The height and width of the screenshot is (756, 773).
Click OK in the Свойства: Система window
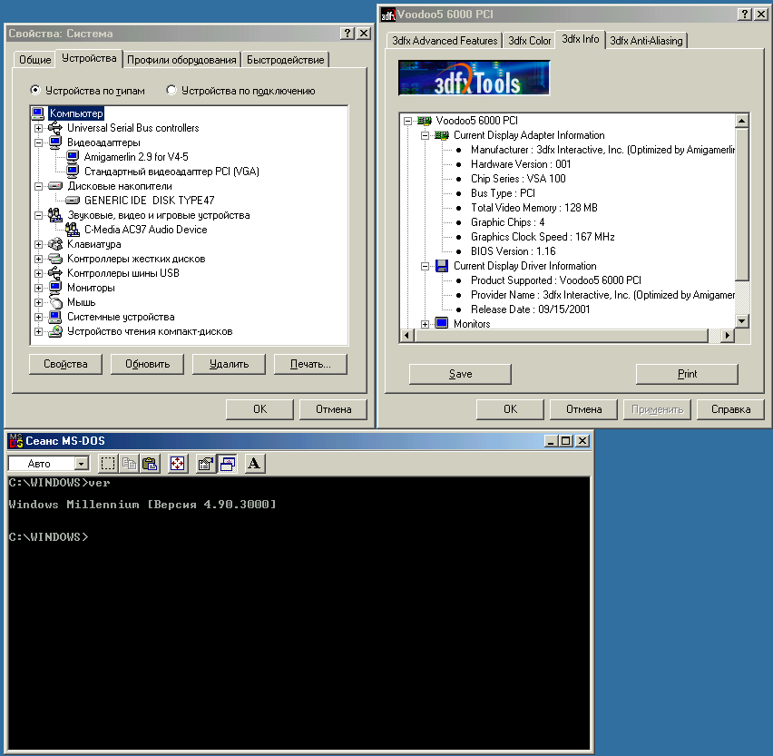259,409
